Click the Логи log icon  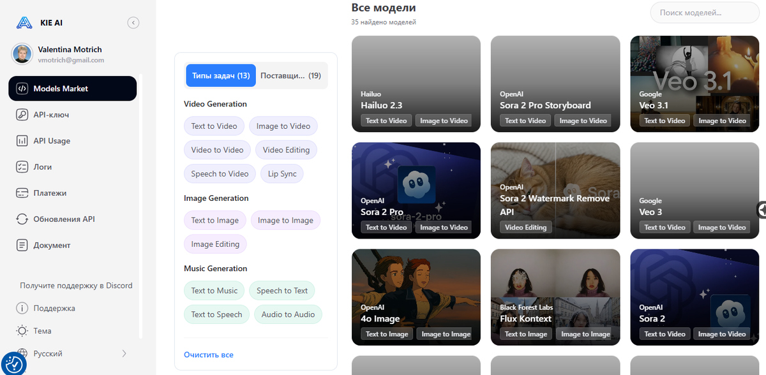tap(22, 167)
